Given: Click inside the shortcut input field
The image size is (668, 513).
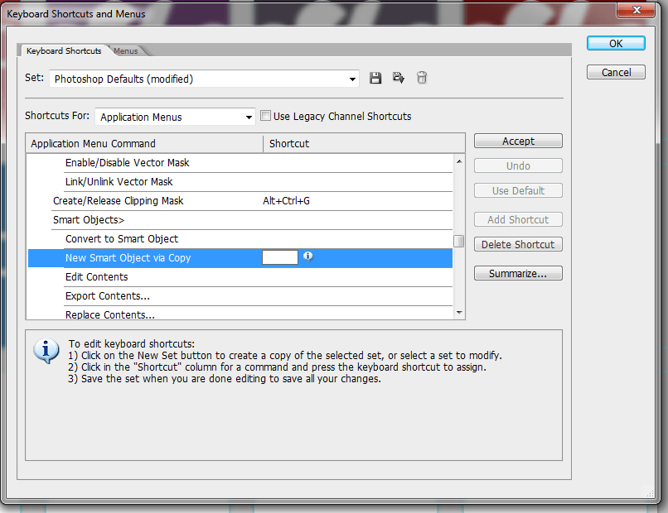Looking at the screenshot, I should point(281,257).
